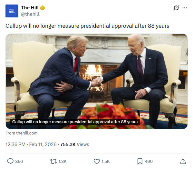193x169 pixels.
Task: Open the @thehill handle link
Action: pos(30,14)
